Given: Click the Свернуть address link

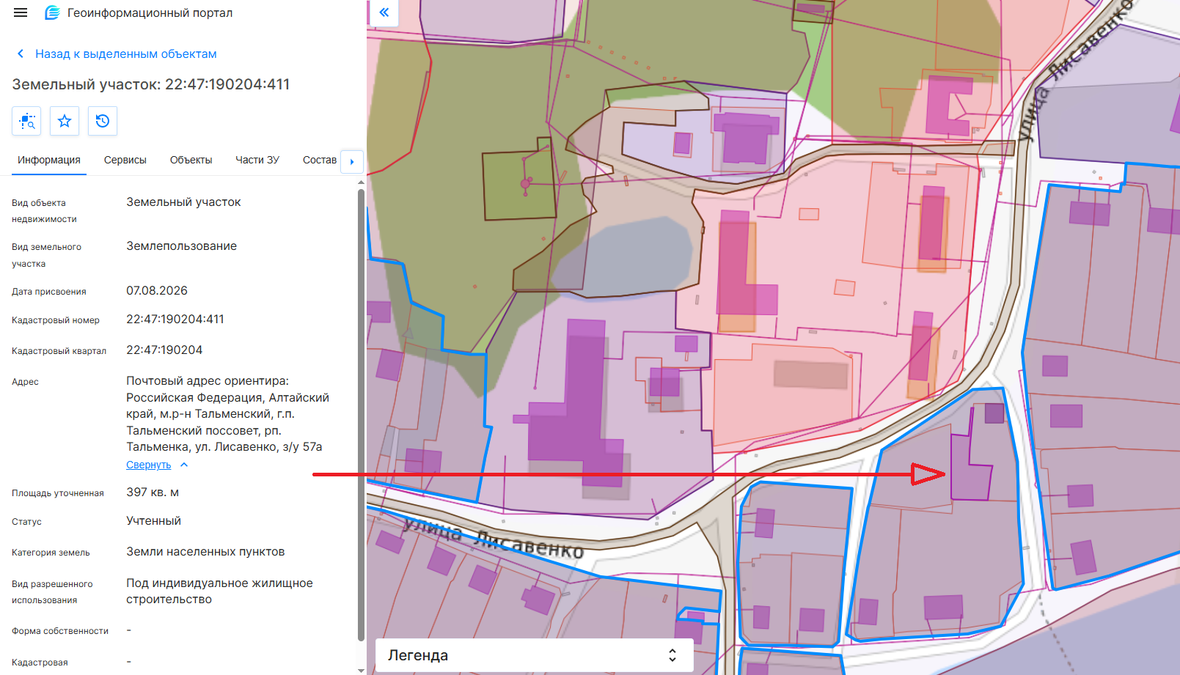Looking at the screenshot, I should (x=149, y=465).
